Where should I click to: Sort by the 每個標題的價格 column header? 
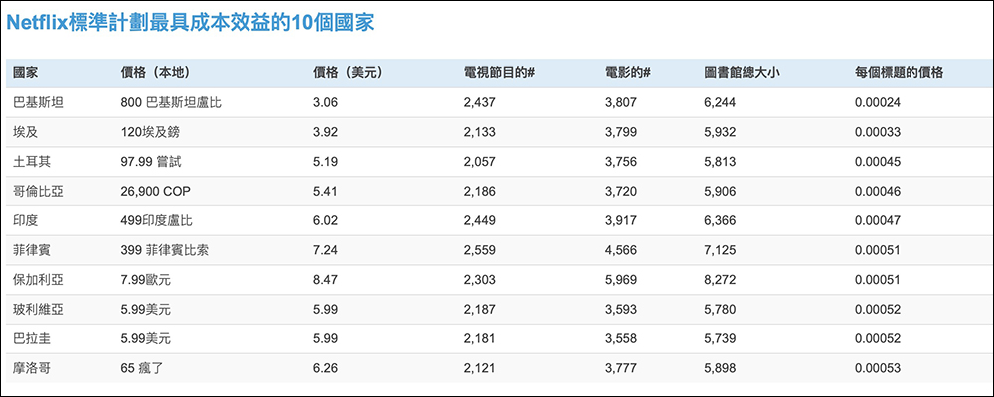coord(899,73)
